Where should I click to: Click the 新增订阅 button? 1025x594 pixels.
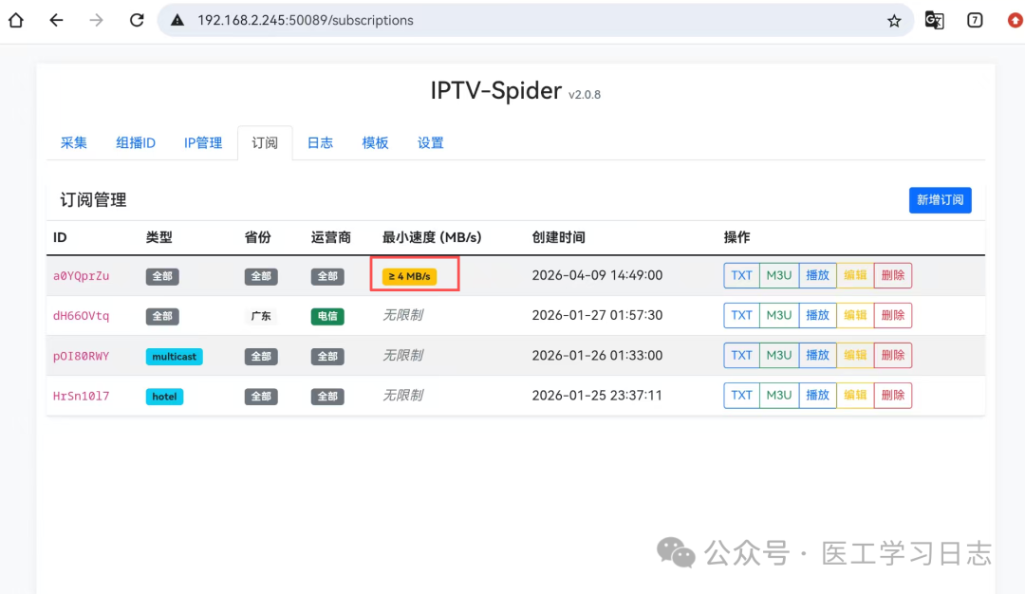pos(940,200)
